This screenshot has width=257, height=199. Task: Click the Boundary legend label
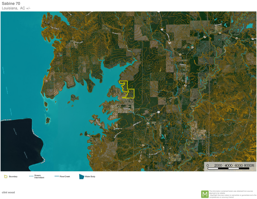pyautogui.click(x=13, y=176)
